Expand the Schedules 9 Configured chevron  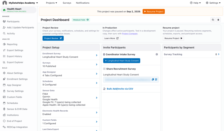point(97,83)
